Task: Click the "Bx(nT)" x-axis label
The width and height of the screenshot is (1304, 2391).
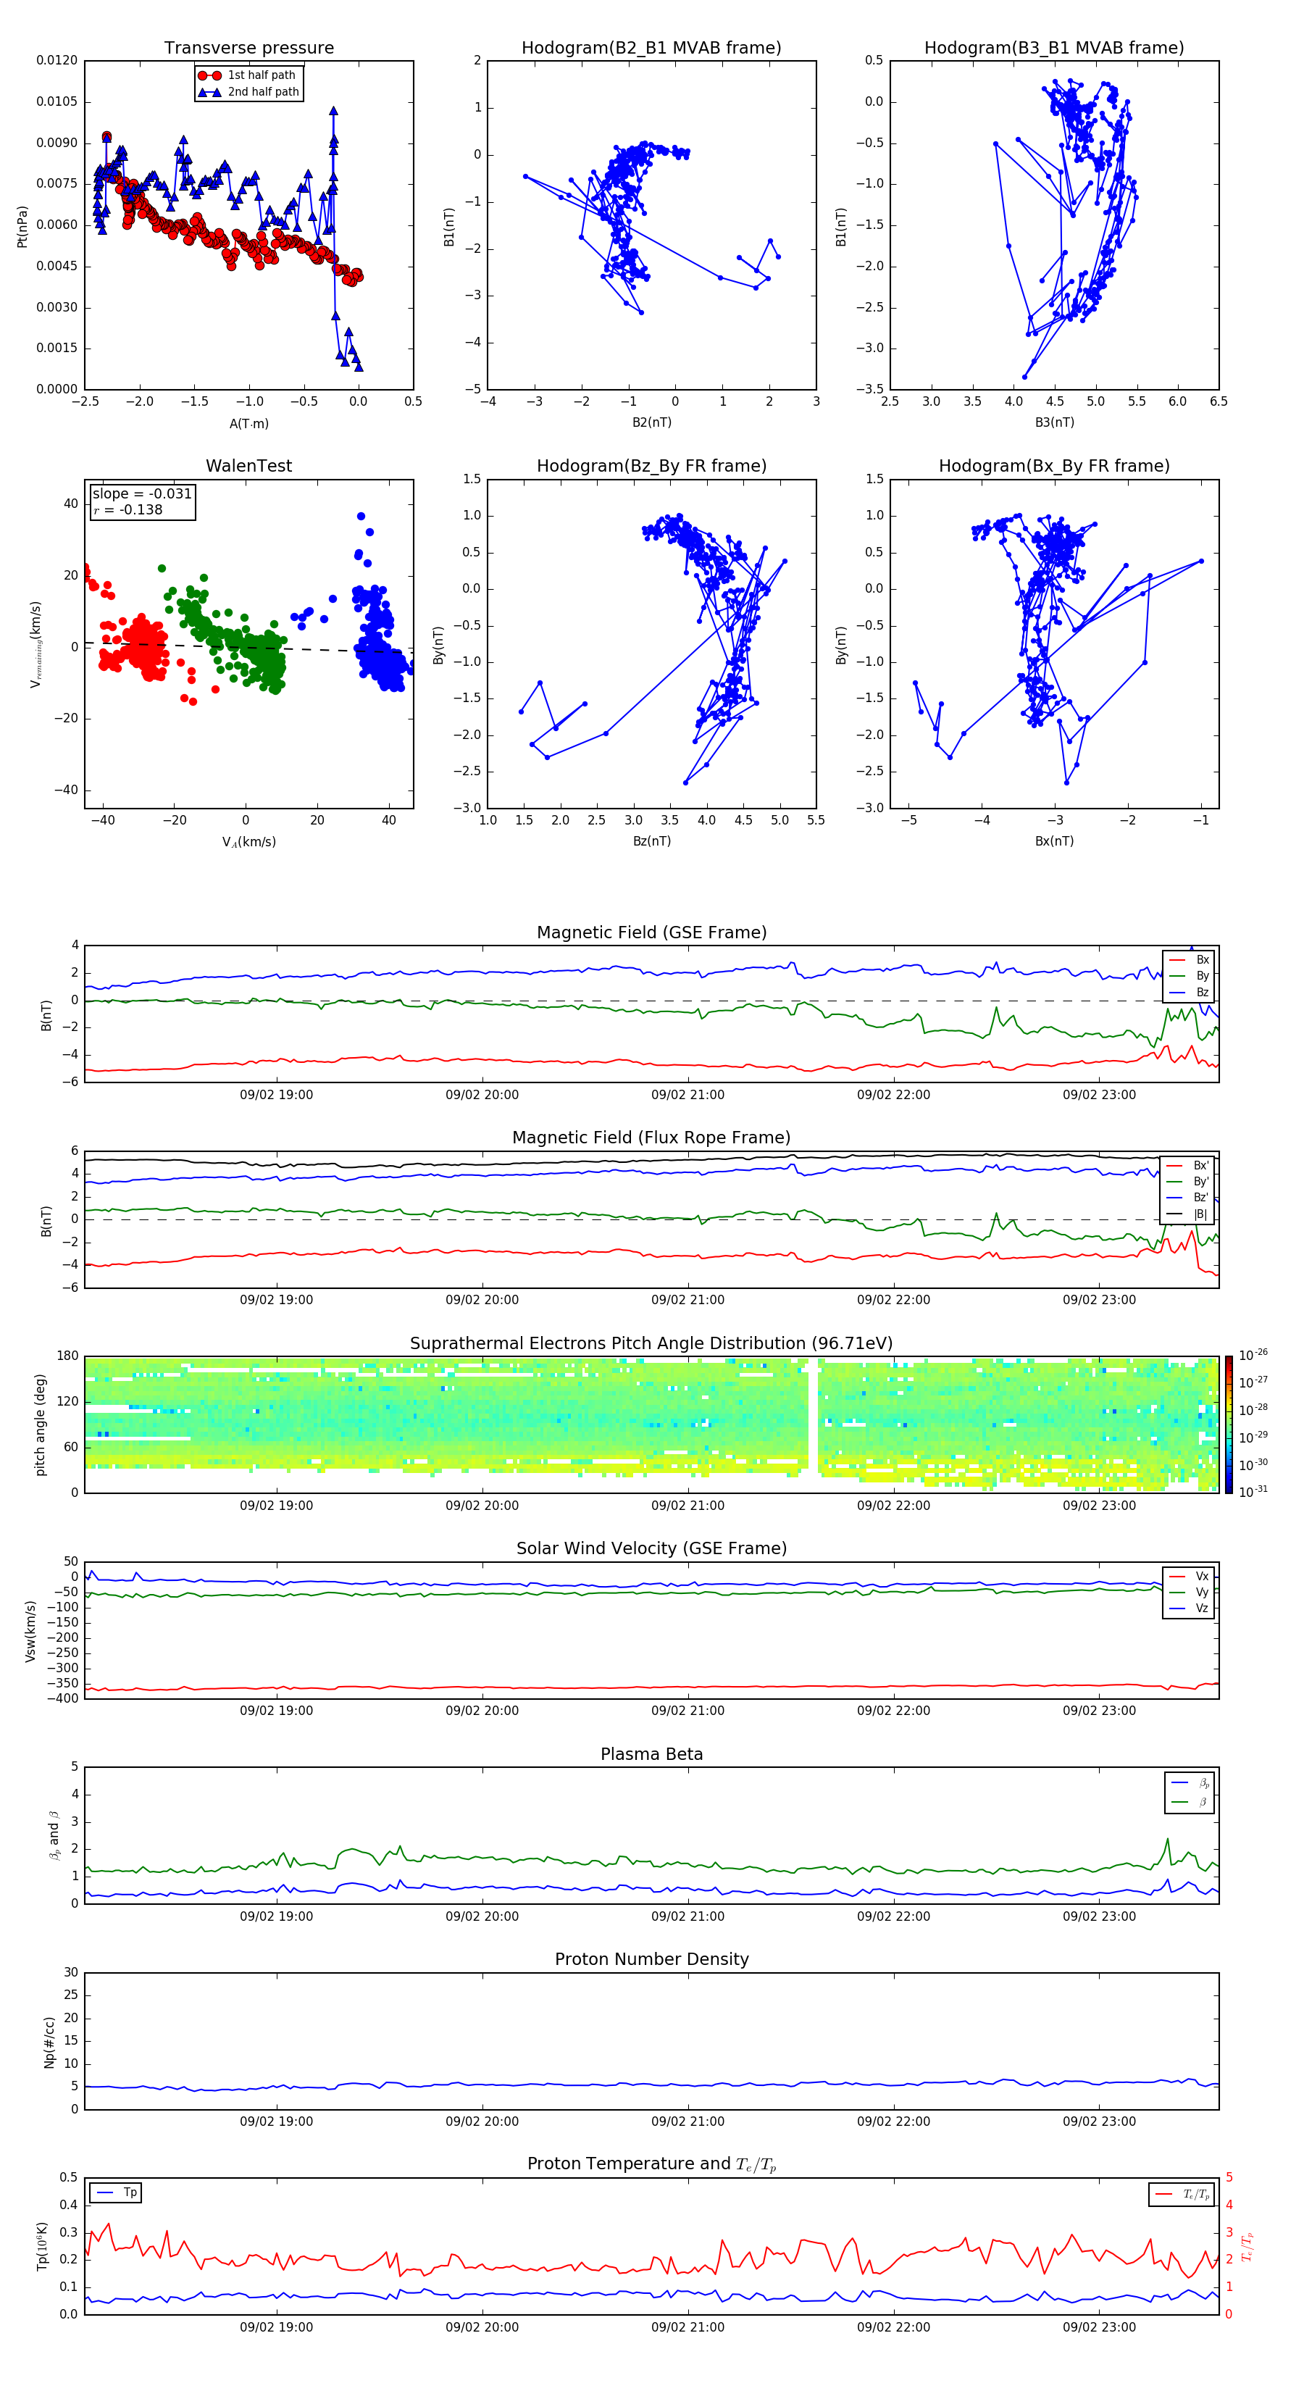Action: click(1054, 841)
